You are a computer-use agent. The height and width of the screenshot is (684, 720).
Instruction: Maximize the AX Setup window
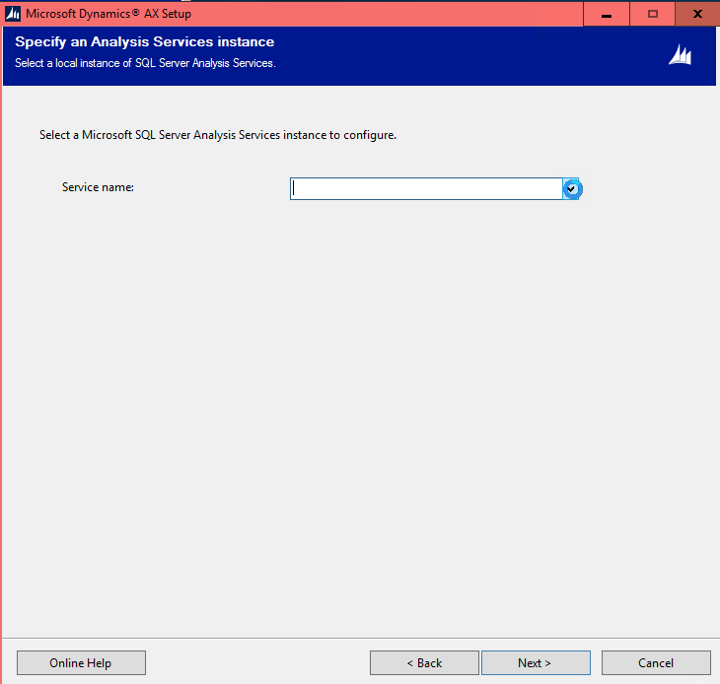click(x=652, y=14)
